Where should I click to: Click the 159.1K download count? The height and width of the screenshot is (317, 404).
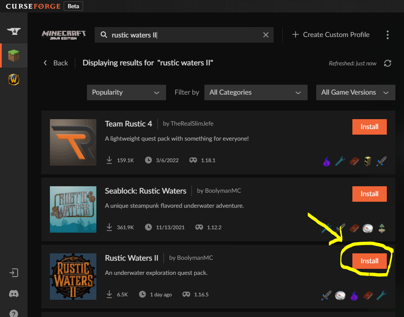[x=125, y=160]
